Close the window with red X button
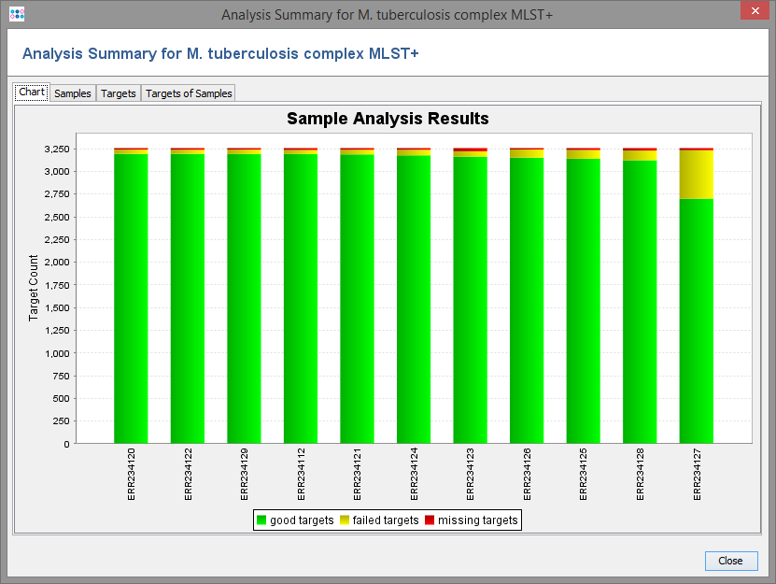776x584 pixels. pyautogui.click(x=752, y=11)
